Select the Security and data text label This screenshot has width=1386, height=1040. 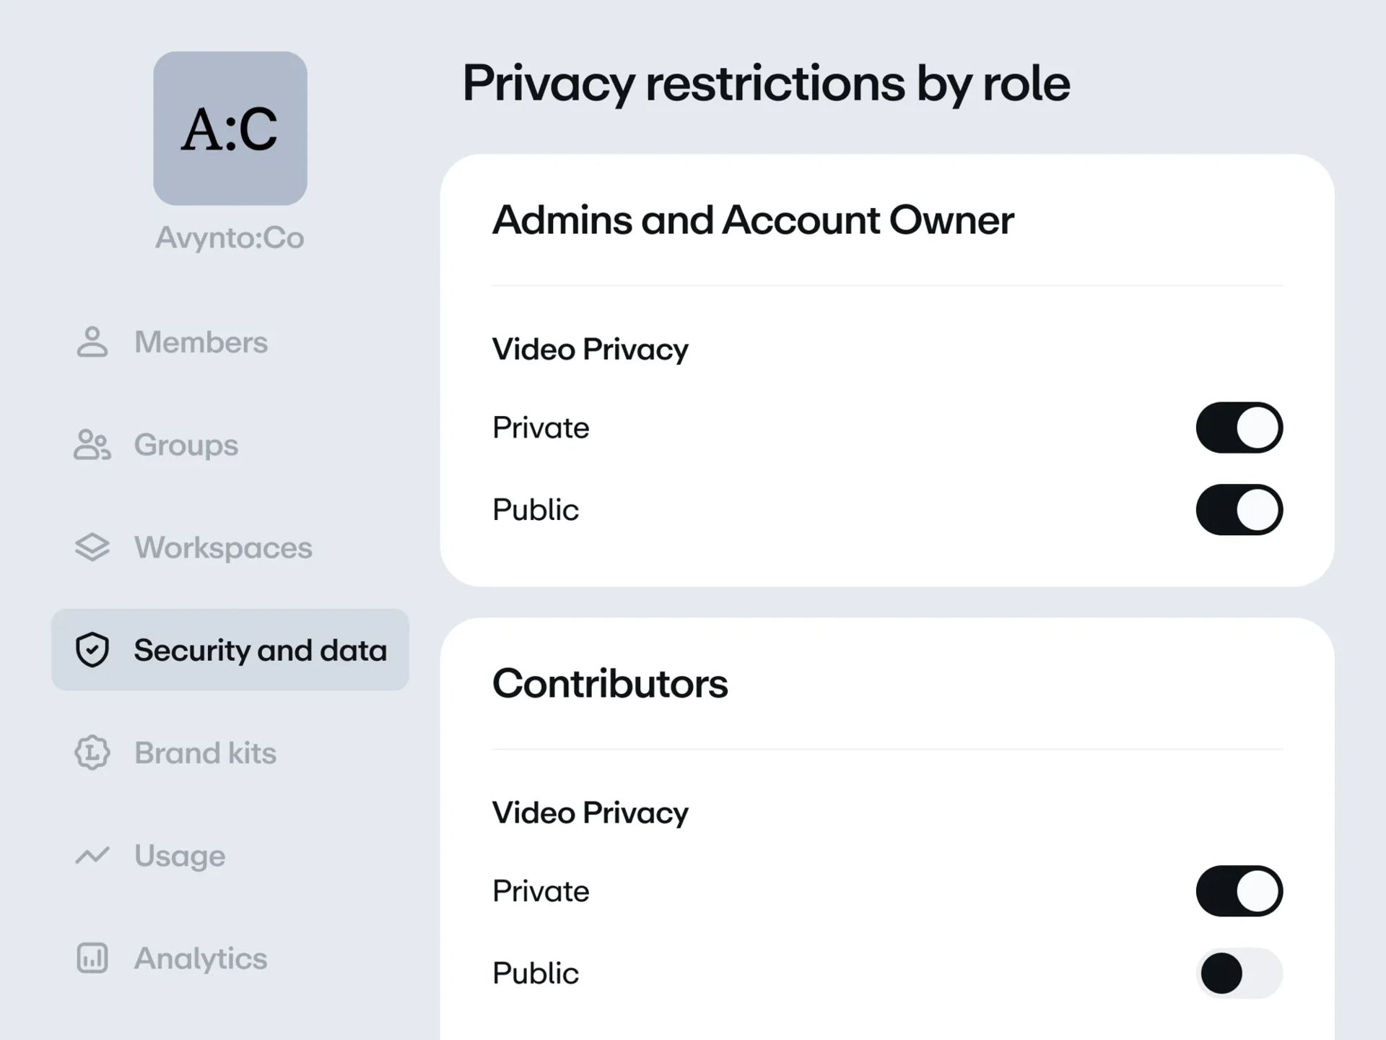(x=260, y=650)
